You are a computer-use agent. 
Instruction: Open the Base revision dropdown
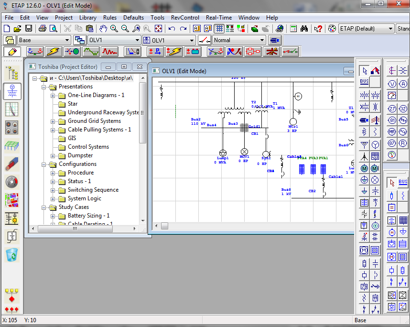click(x=67, y=40)
